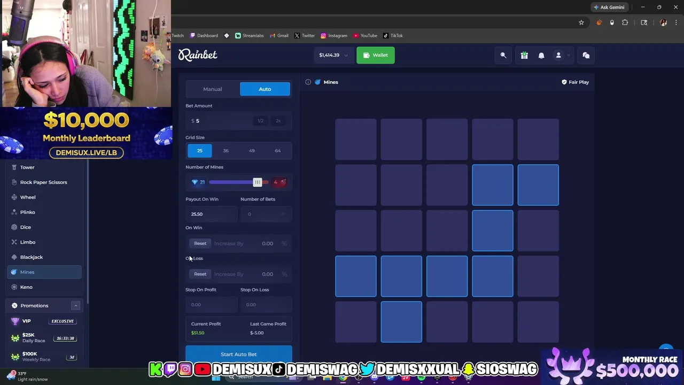The width and height of the screenshot is (684, 385).
Task: Click the Number of Bets field
Action: point(266,214)
